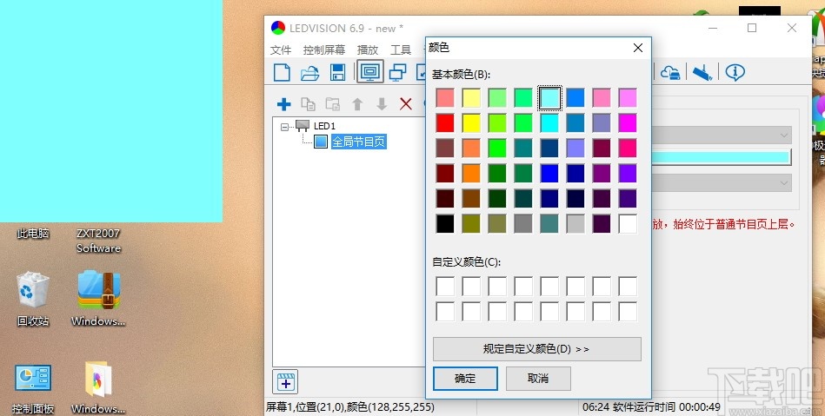825x416 pixels.
Task: Click the 取消 button
Action: [x=538, y=378]
